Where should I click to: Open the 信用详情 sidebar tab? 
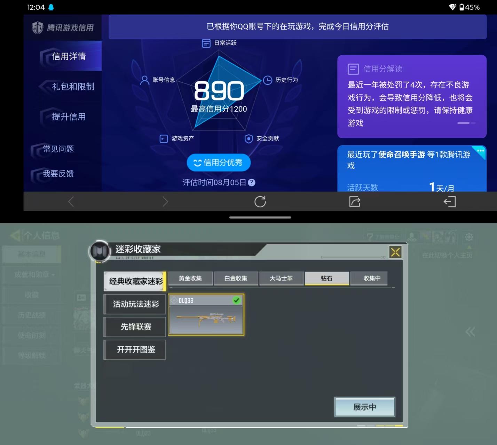tap(63, 56)
